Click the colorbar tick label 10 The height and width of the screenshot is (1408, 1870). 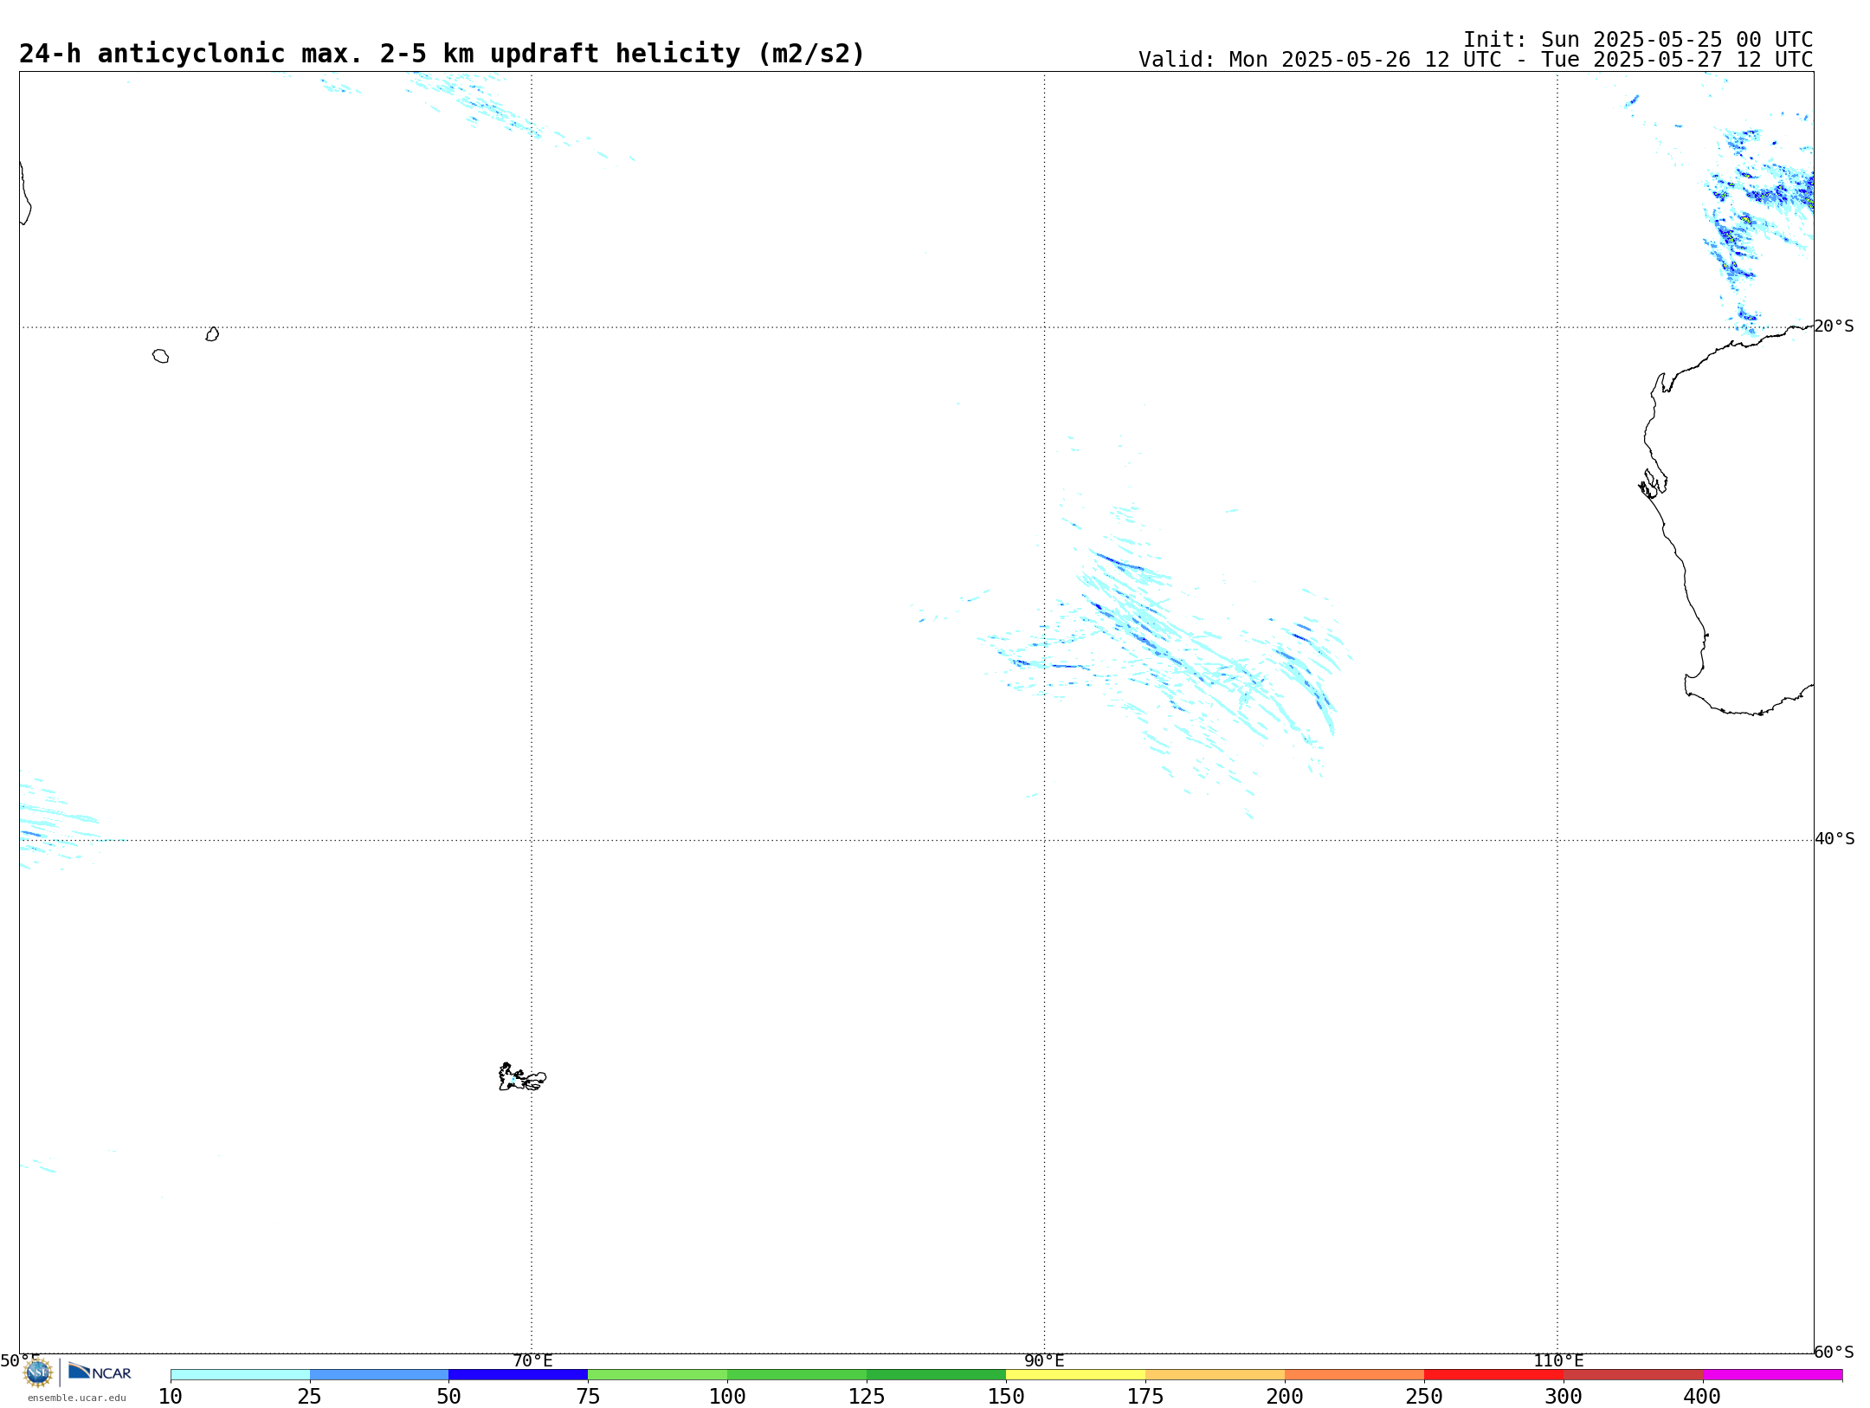pos(171,1396)
